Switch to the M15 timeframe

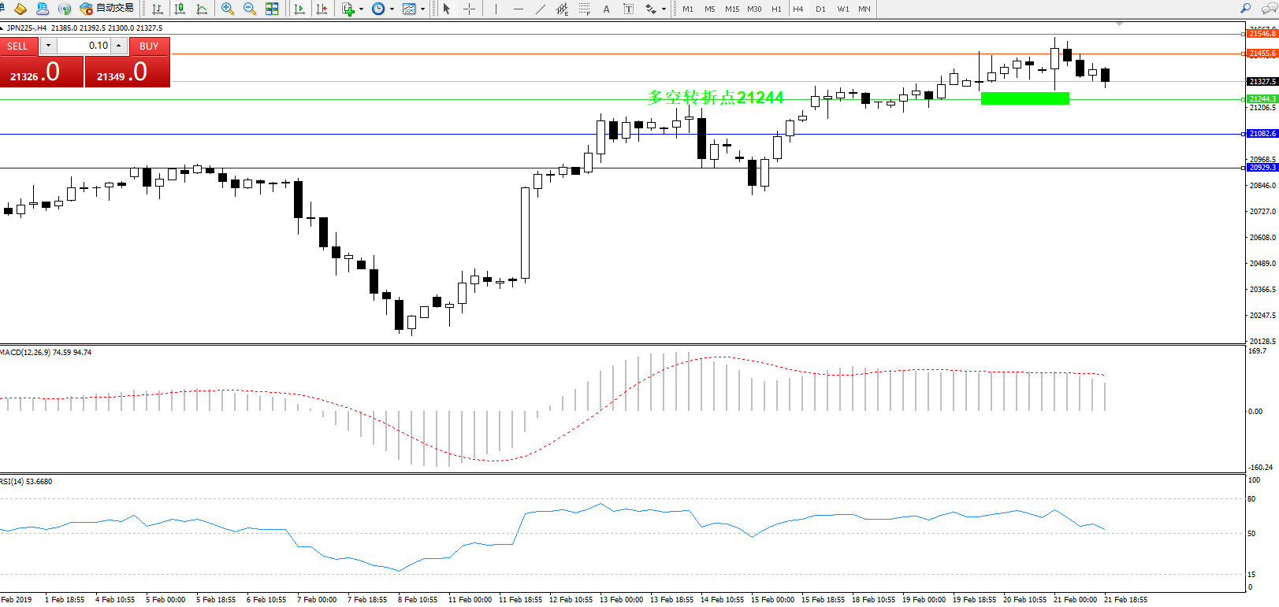[732, 9]
